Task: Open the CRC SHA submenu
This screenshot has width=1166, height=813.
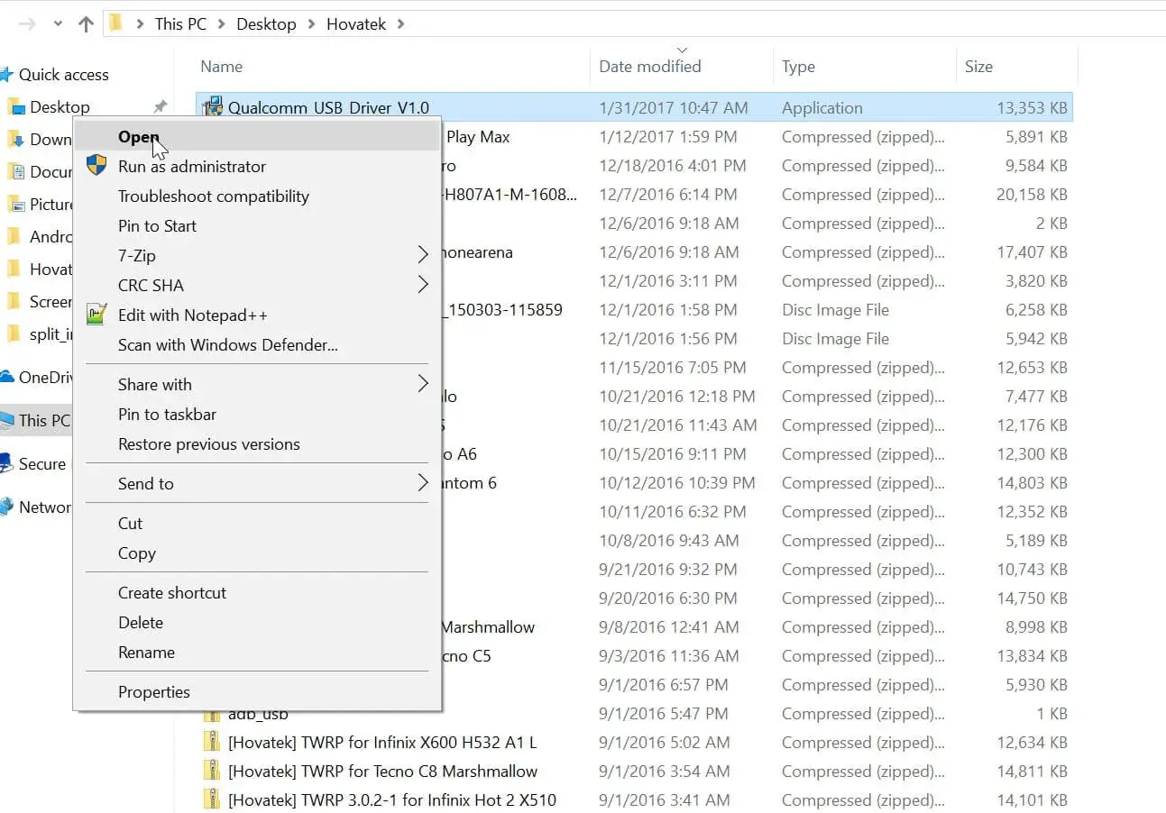Action: click(257, 286)
